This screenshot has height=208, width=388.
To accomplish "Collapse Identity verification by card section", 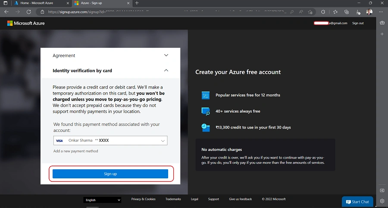I will tap(166, 70).
